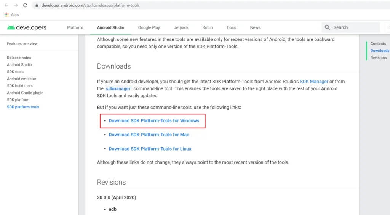The height and width of the screenshot is (215, 390).
Task: Click the Android developers logo
Action: (27, 27)
